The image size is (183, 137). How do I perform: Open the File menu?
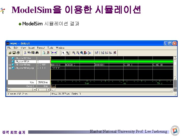coord(9,48)
